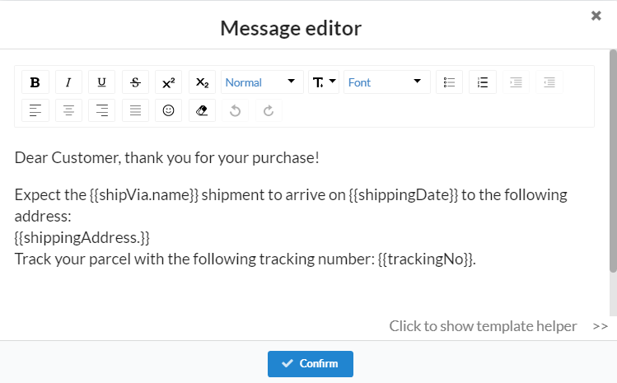
Task: Click the 'Dear Customer' greeting line
Action: (x=167, y=158)
